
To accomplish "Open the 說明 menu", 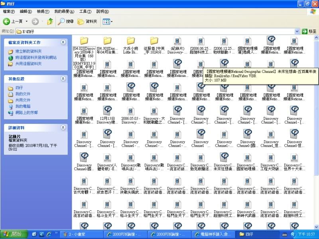I will (x=102, y=12).
